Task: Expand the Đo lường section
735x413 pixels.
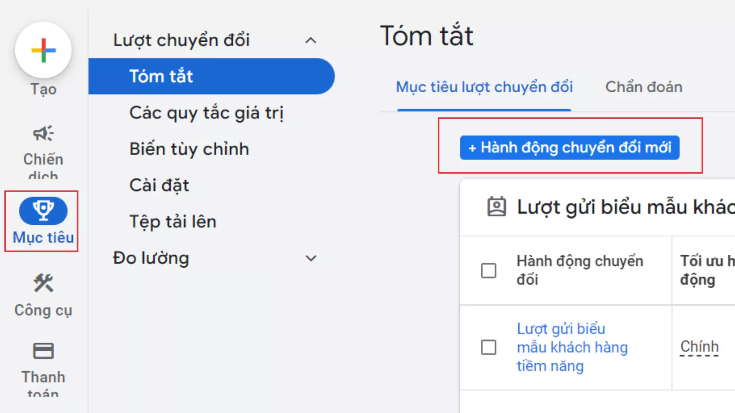Action: pyautogui.click(x=311, y=259)
